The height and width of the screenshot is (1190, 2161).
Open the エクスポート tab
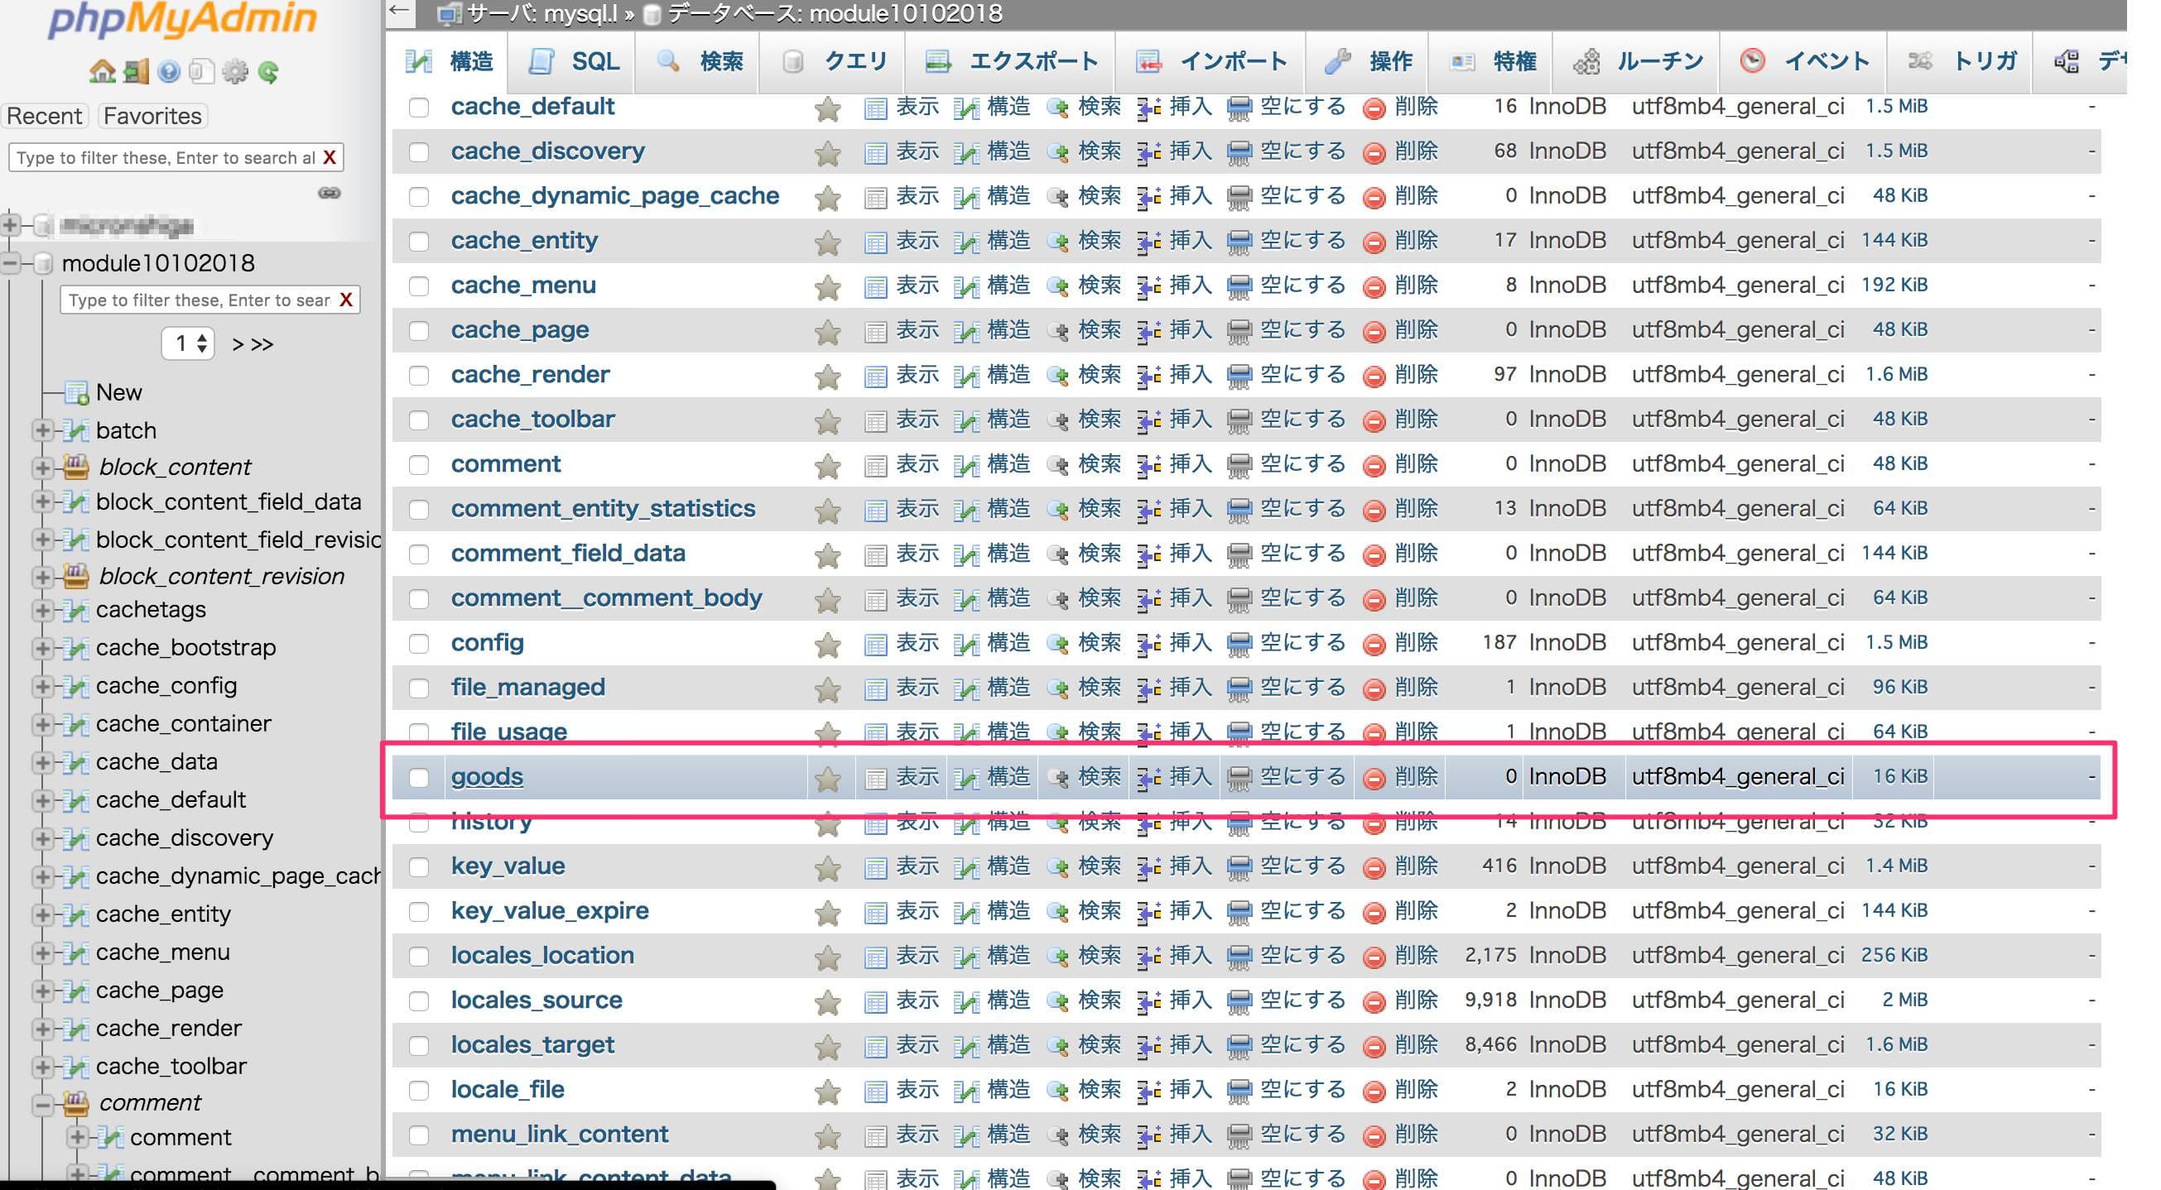[1011, 61]
